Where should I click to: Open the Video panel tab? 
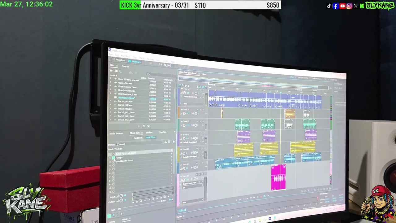(125, 219)
